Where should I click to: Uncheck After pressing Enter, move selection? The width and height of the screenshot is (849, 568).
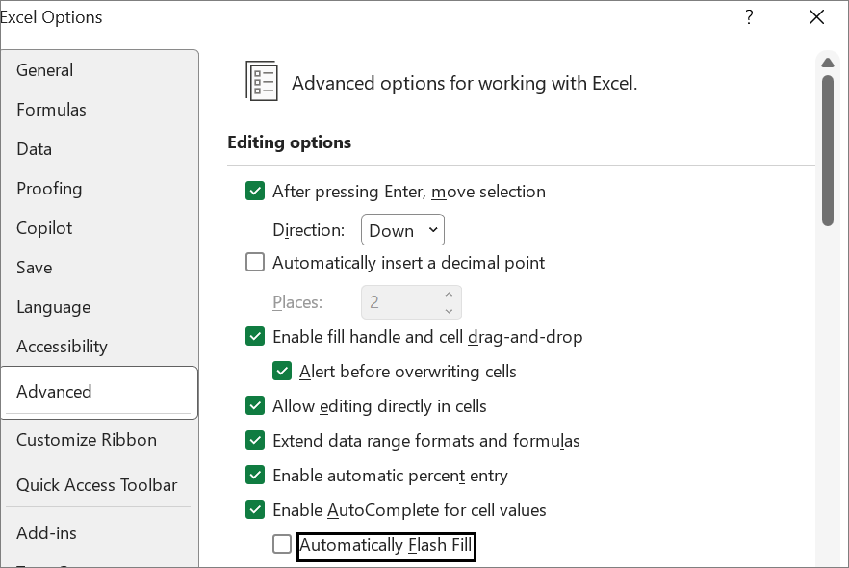255,192
